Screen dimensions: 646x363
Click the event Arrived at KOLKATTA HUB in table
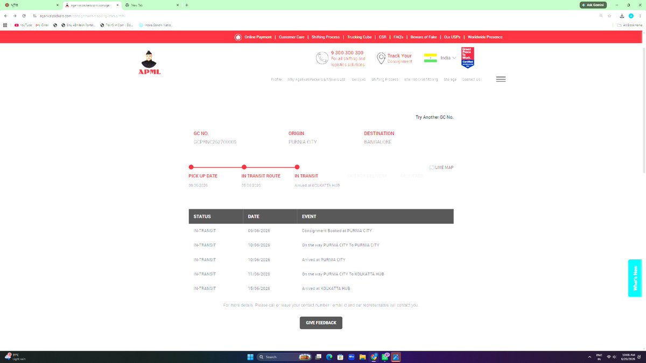[326, 289]
